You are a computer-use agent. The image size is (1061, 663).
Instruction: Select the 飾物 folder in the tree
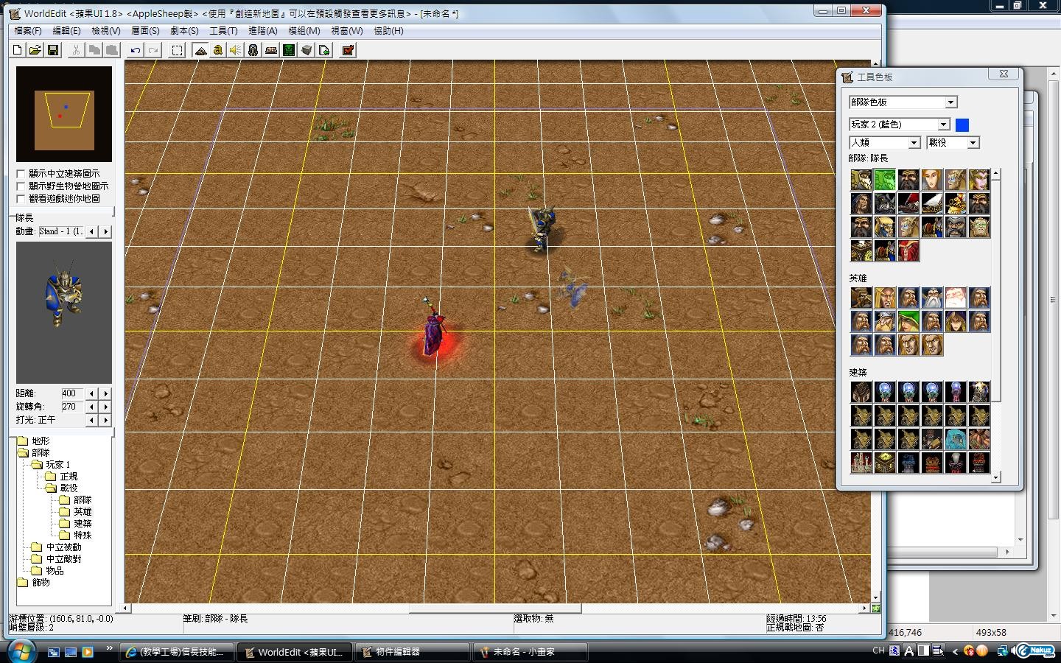coord(33,583)
